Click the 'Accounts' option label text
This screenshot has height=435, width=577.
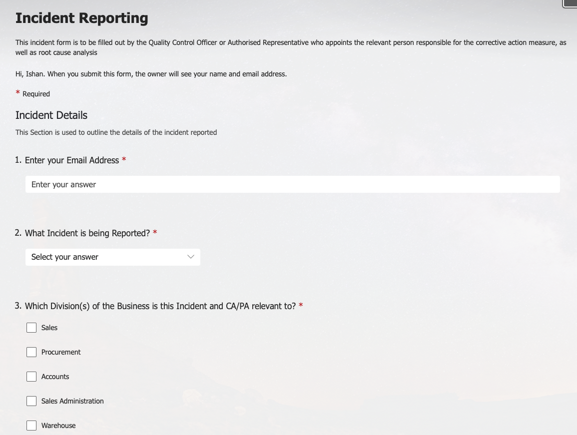pyautogui.click(x=55, y=377)
